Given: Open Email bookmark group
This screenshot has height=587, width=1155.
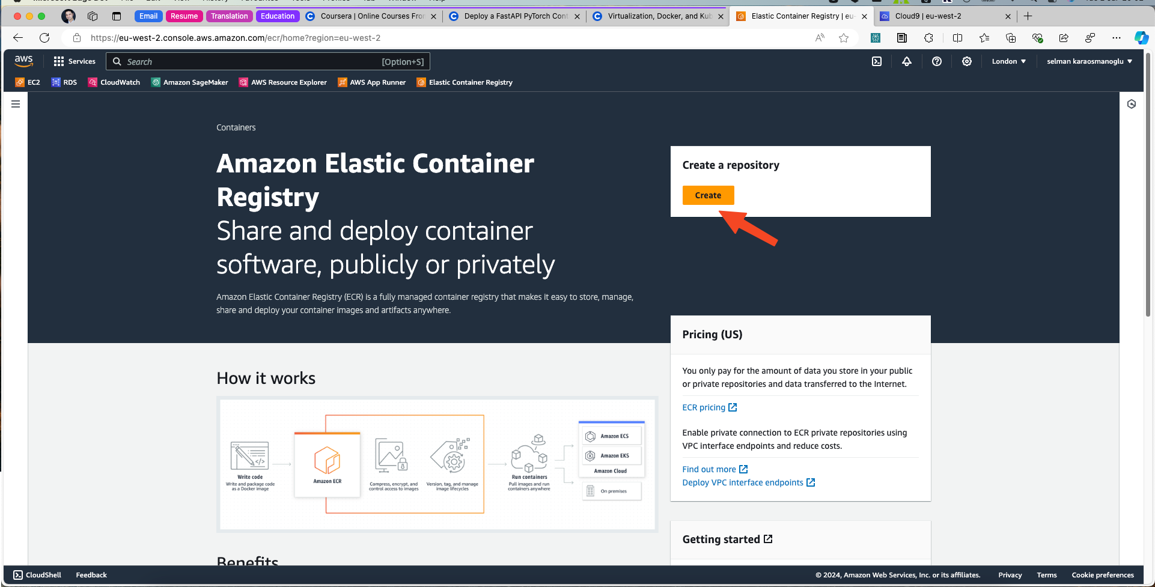Looking at the screenshot, I should click(x=148, y=16).
